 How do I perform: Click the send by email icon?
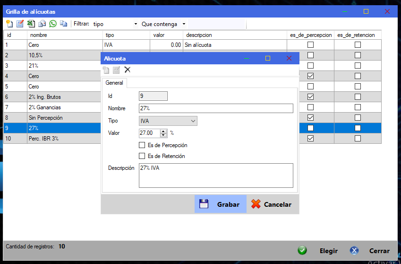coord(42,24)
